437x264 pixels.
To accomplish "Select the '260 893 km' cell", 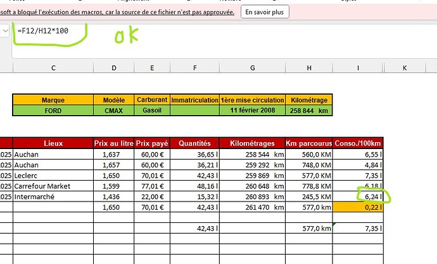I will coord(253,197).
